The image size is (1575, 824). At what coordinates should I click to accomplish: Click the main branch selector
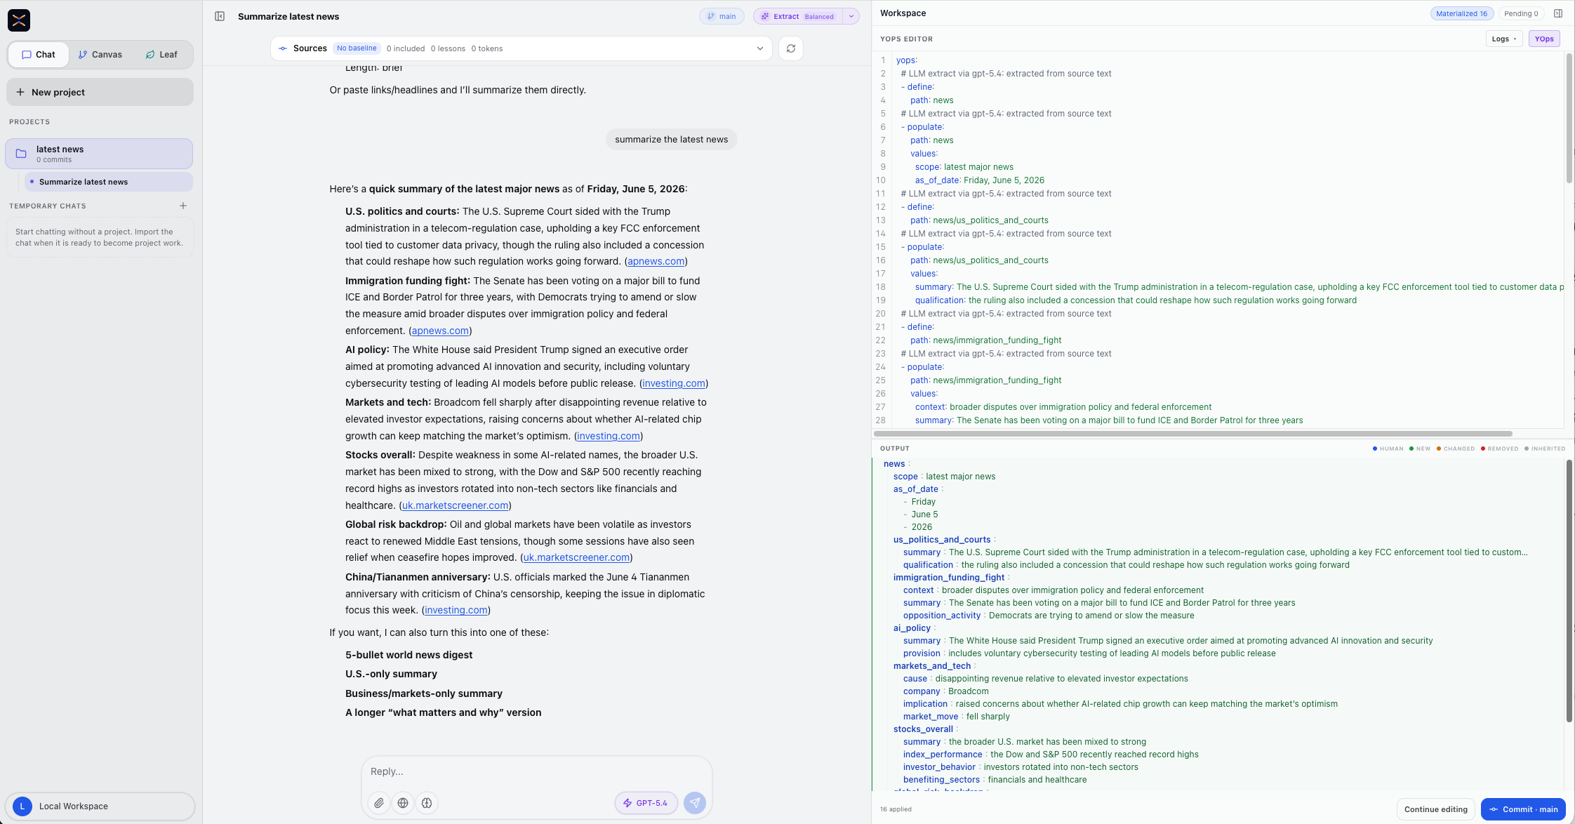click(722, 16)
